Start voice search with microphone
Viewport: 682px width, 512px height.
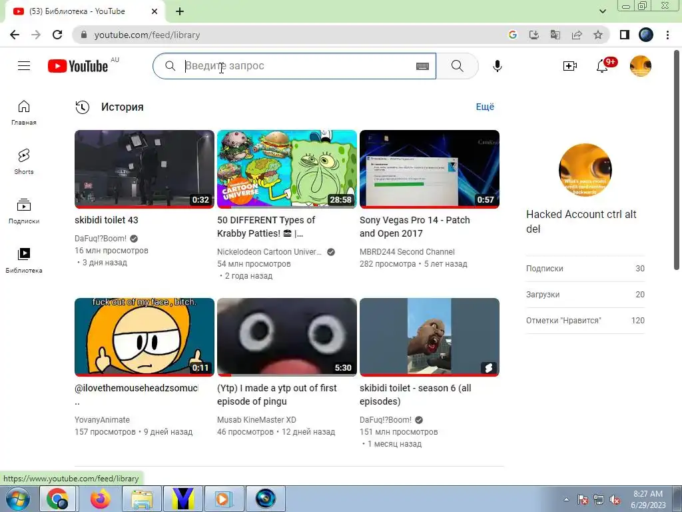click(x=497, y=66)
